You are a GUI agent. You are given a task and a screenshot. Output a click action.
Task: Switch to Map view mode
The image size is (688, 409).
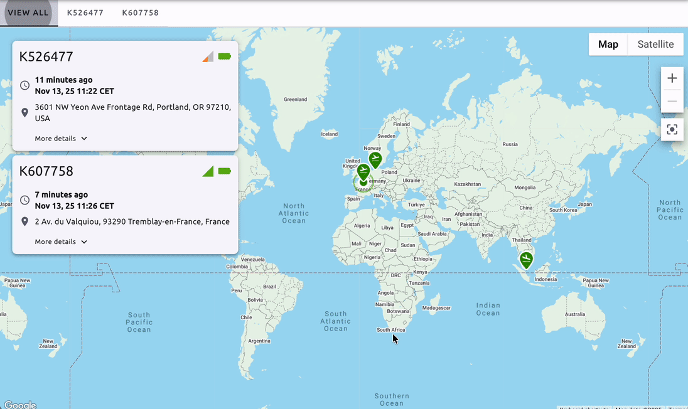click(607, 44)
